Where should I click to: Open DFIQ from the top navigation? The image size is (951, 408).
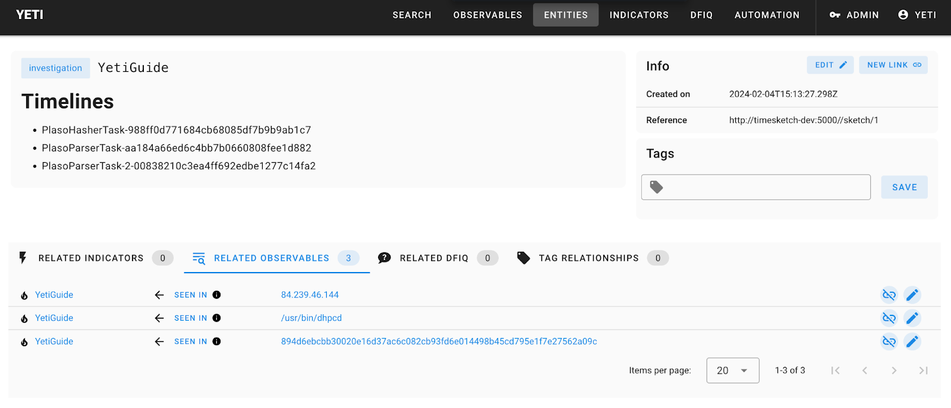pyautogui.click(x=701, y=15)
